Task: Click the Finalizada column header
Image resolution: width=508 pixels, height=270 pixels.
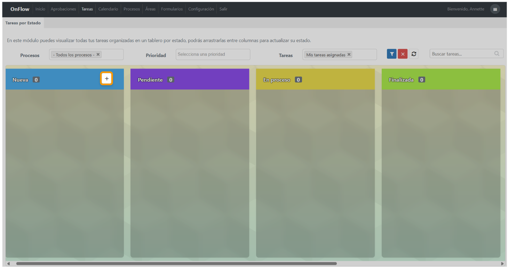Action: 441,79
